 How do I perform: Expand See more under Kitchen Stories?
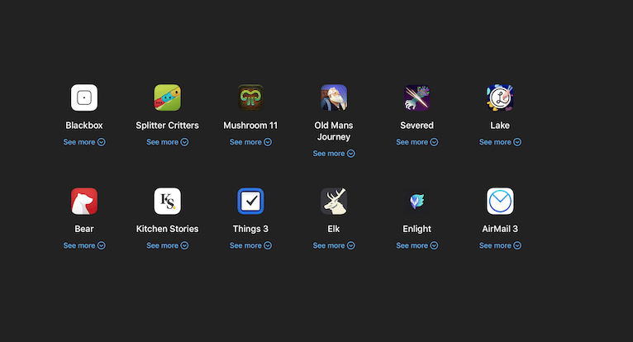click(x=167, y=245)
